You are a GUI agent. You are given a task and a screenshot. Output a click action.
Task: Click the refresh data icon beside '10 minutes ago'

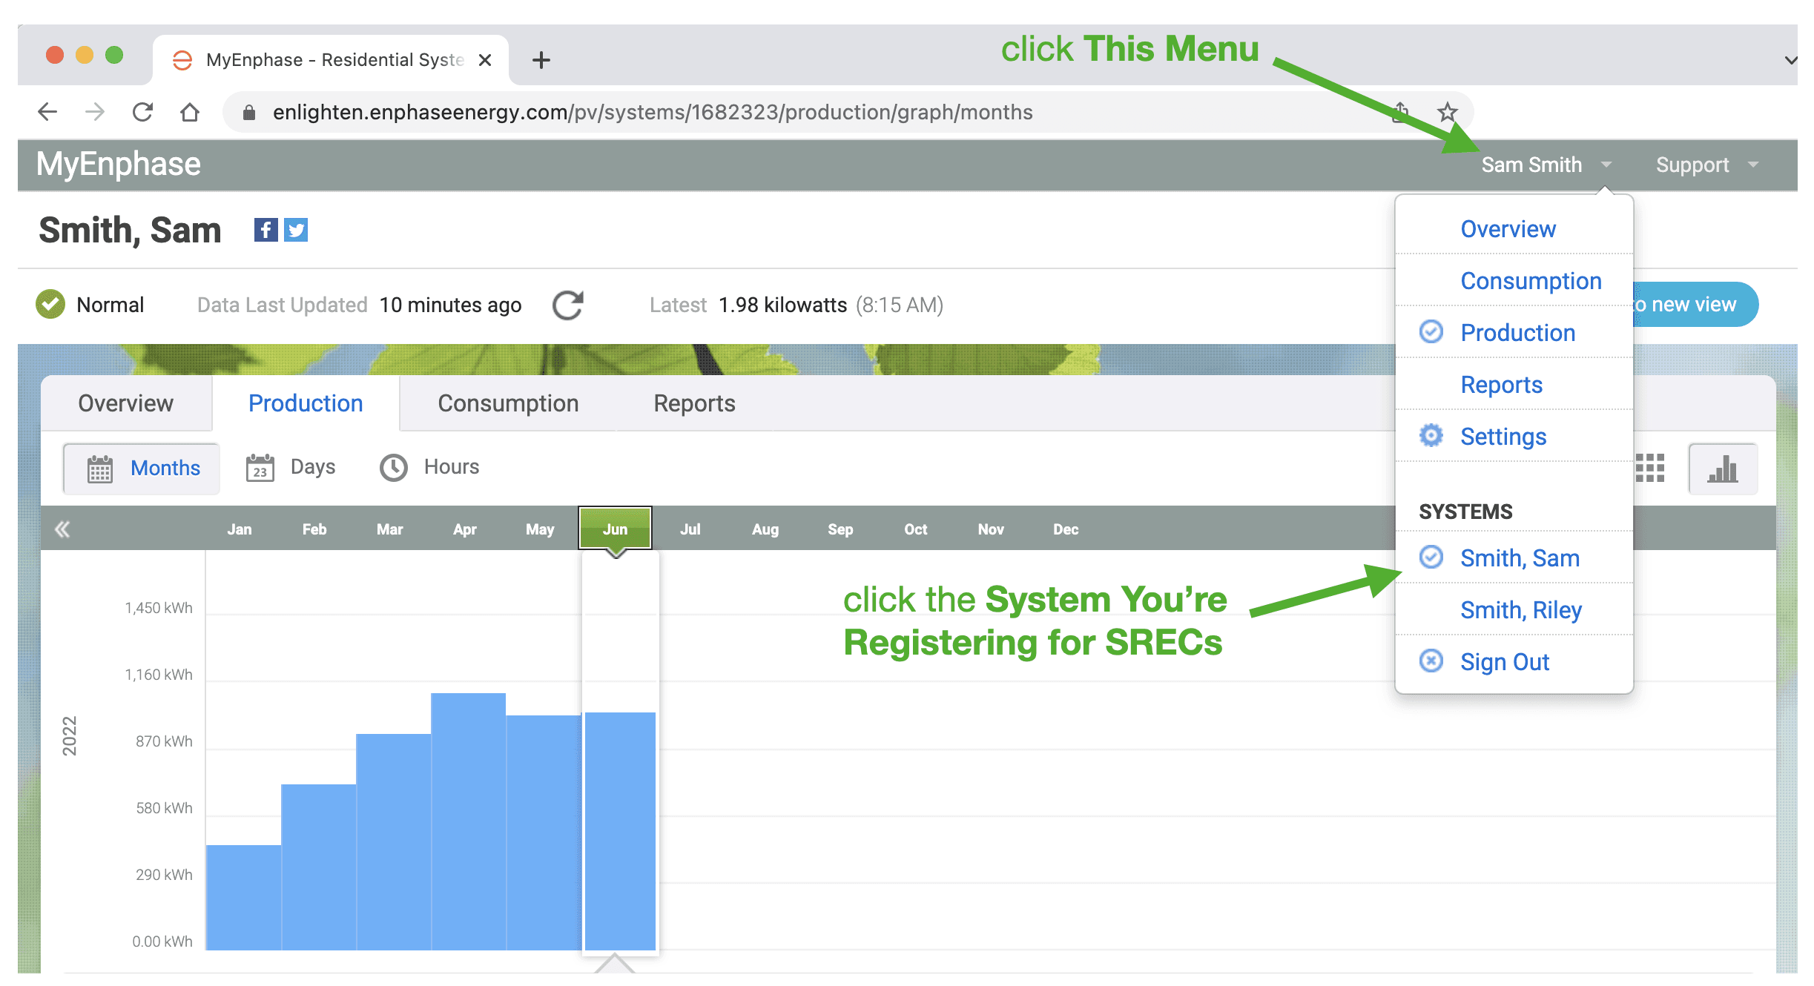(x=568, y=305)
